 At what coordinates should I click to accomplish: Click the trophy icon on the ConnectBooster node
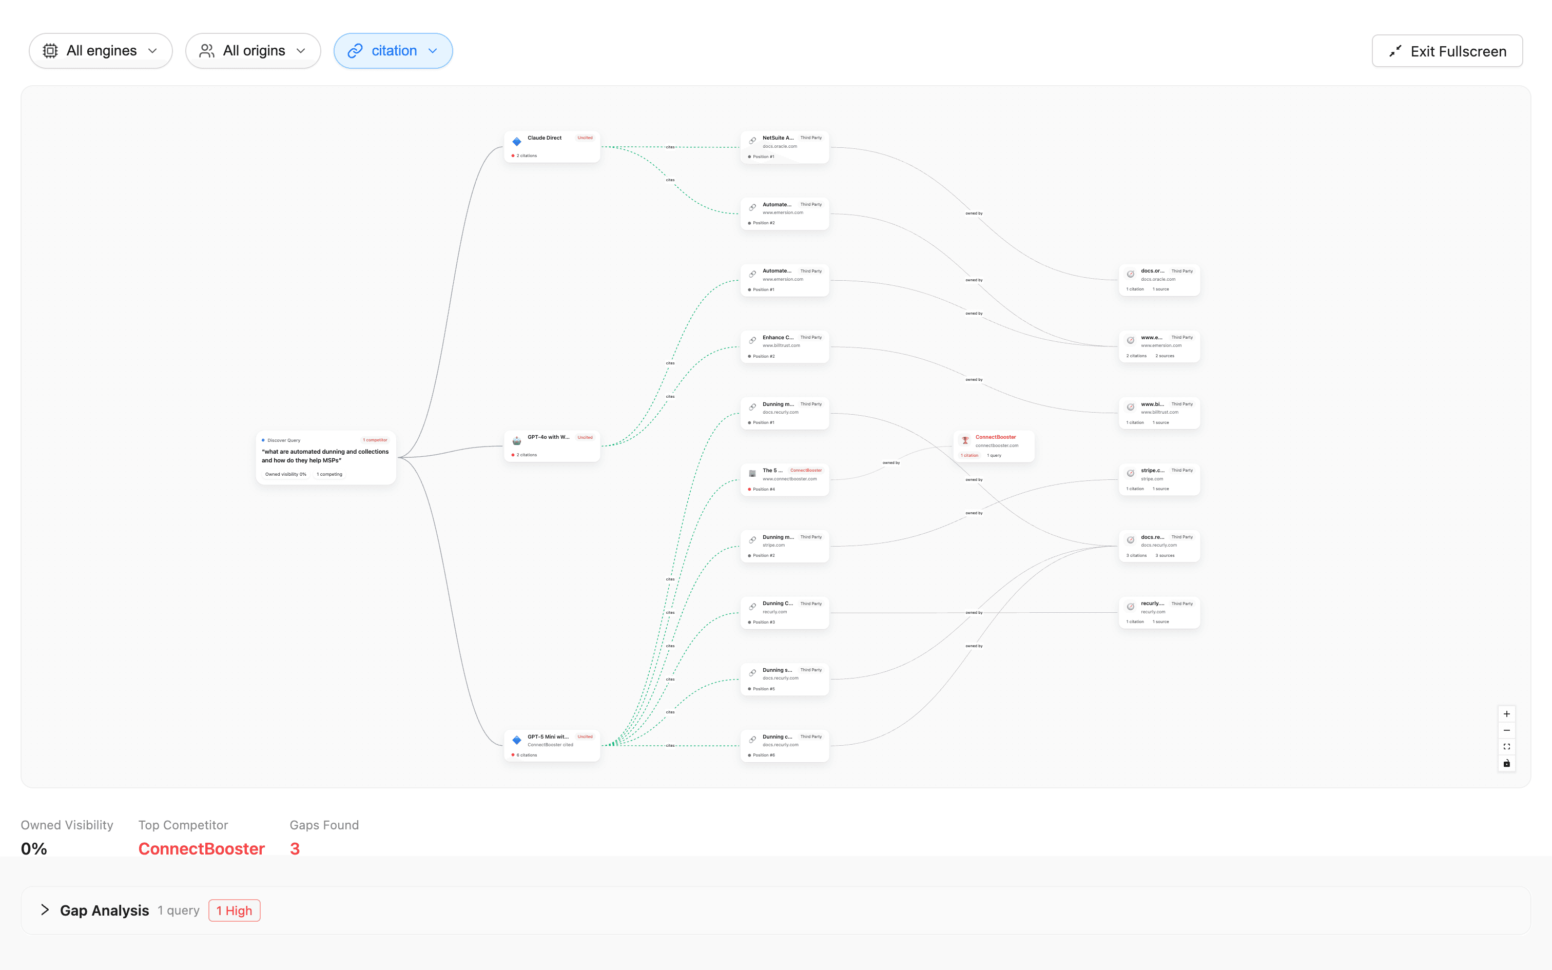965,440
